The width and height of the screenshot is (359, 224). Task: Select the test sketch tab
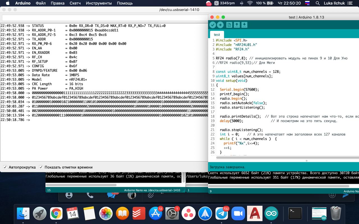[217, 34]
